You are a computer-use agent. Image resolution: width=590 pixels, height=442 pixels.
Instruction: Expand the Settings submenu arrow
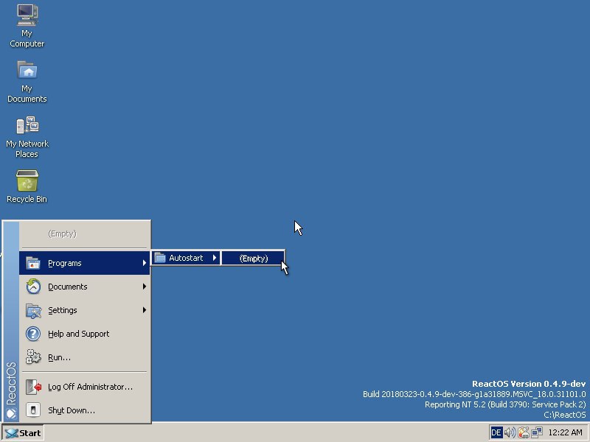pos(145,310)
